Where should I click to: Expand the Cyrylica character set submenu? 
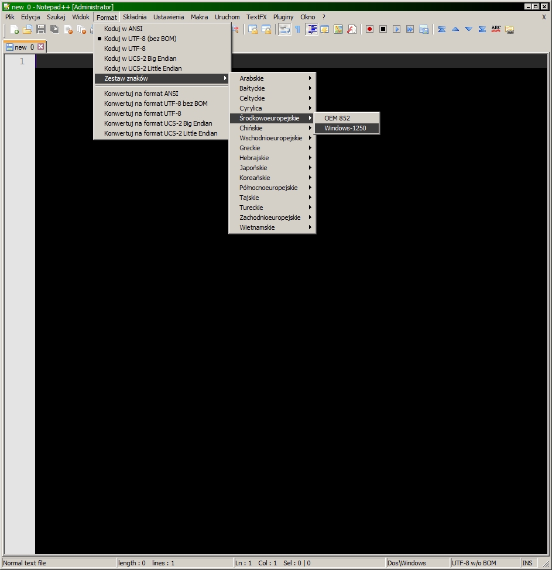(272, 108)
